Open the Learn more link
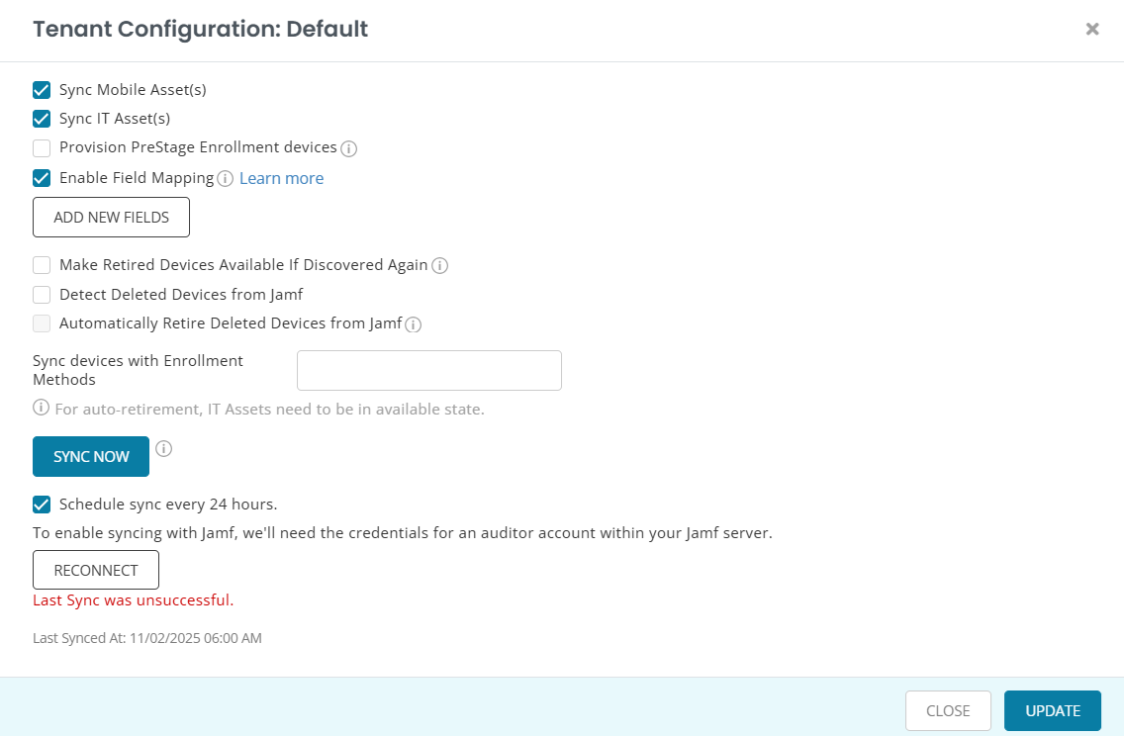Image resolution: width=1124 pixels, height=736 pixels. click(x=281, y=178)
